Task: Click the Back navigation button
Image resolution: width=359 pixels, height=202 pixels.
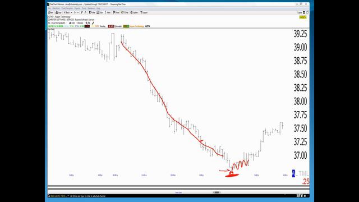Action: click(67, 12)
